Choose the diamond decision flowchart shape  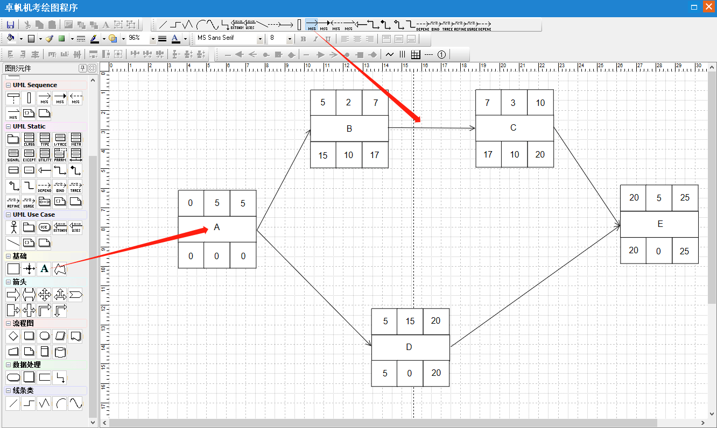pyautogui.click(x=13, y=337)
